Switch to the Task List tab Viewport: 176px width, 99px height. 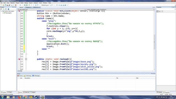pyautogui.click(x=26, y=92)
